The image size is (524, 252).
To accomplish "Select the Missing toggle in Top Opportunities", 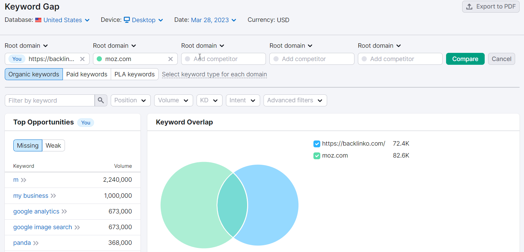I will tap(28, 146).
